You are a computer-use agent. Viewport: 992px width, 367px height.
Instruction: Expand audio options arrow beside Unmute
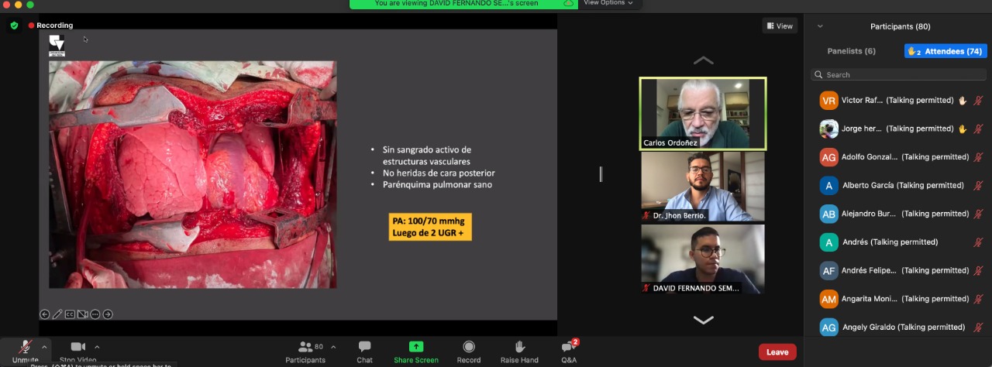point(44,346)
